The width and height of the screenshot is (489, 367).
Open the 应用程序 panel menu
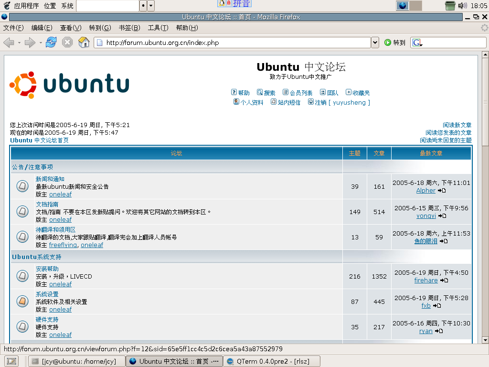point(27,6)
